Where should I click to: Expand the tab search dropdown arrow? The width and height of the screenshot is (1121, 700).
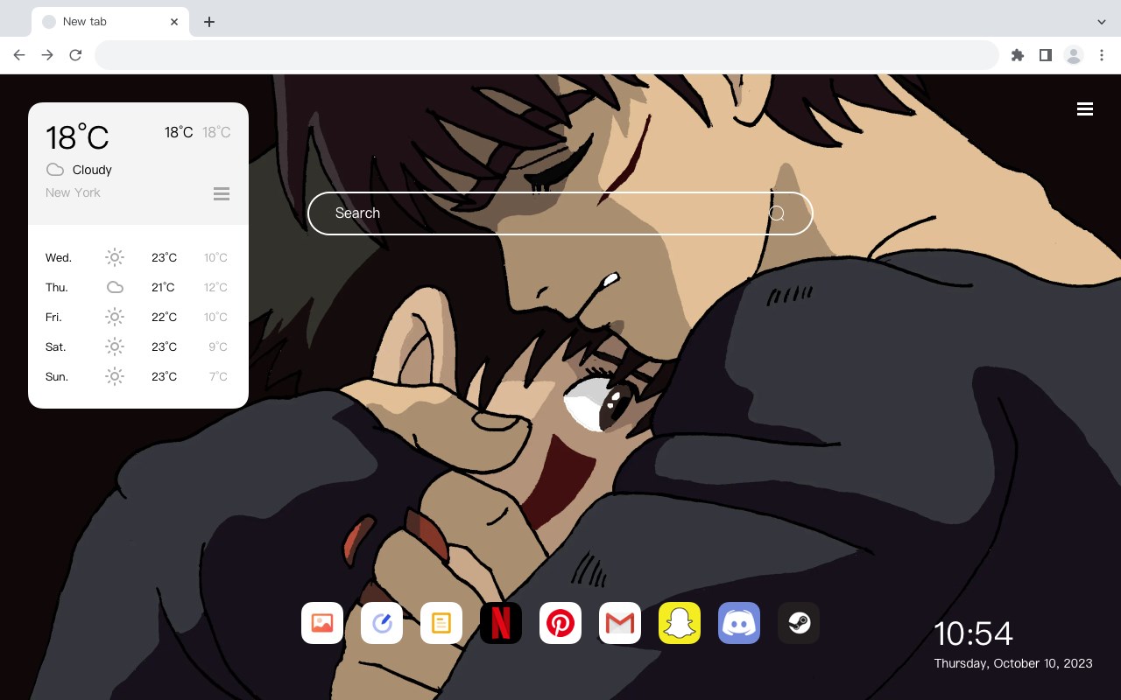pos(1102,22)
